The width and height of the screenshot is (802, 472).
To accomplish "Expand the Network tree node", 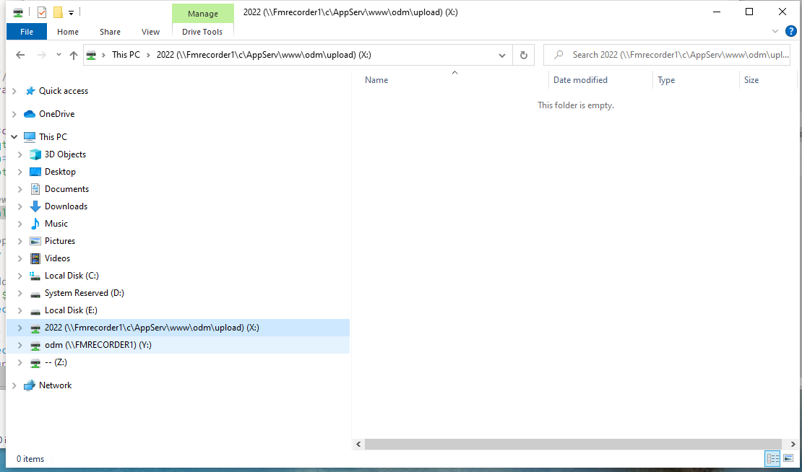I will pyautogui.click(x=14, y=385).
